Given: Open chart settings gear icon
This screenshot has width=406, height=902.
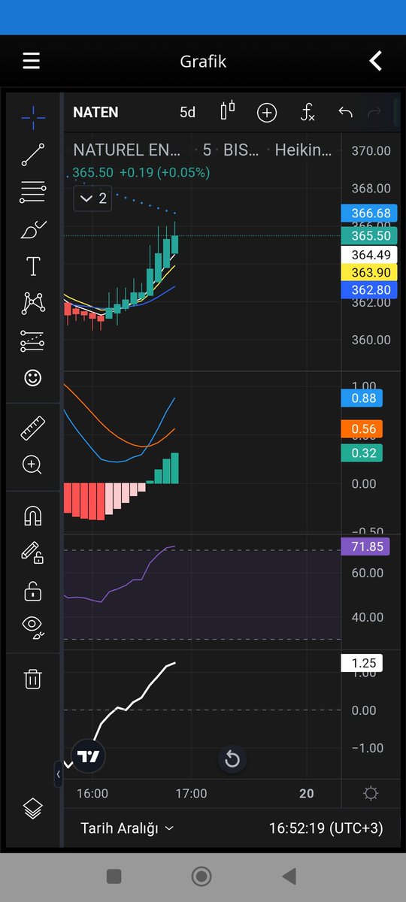Looking at the screenshot, I should pos(370,793).
